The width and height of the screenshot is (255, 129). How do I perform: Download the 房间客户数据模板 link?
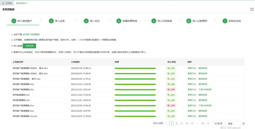(31, 34)
